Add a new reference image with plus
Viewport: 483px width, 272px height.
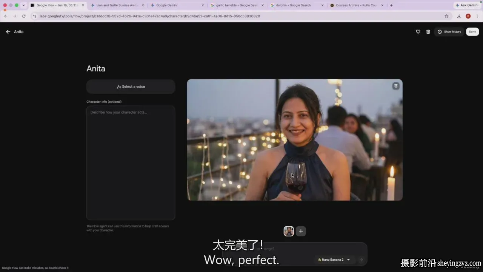pos(301,231)
